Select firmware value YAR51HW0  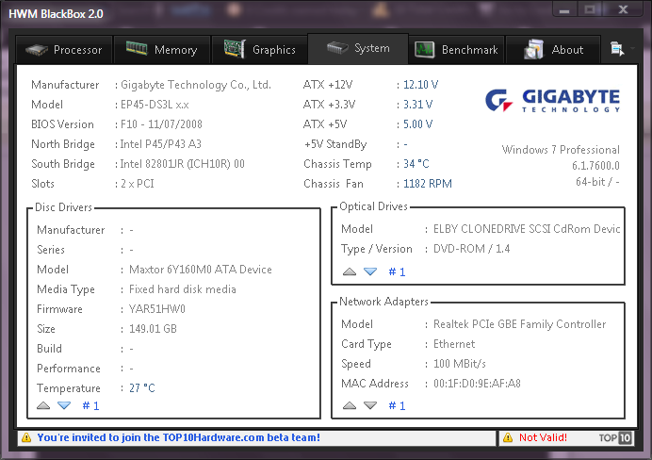[157, 309]
